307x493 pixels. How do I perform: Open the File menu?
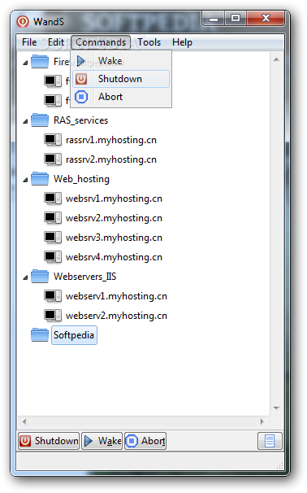[29, 42]
